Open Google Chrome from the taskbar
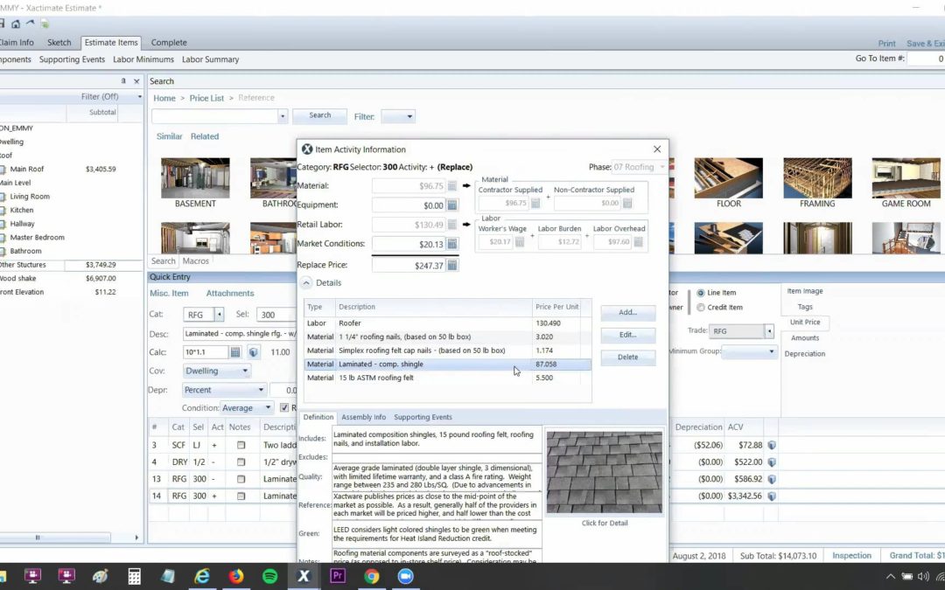Viewport: 945px width, 590px height. click(372, 576)
